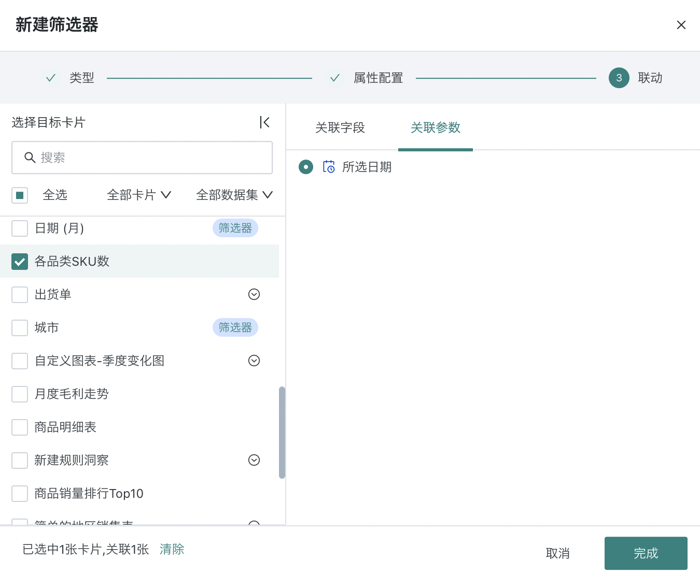Click the 完成 button
This screenshot has width=700, height=575.
click(646, 553)
